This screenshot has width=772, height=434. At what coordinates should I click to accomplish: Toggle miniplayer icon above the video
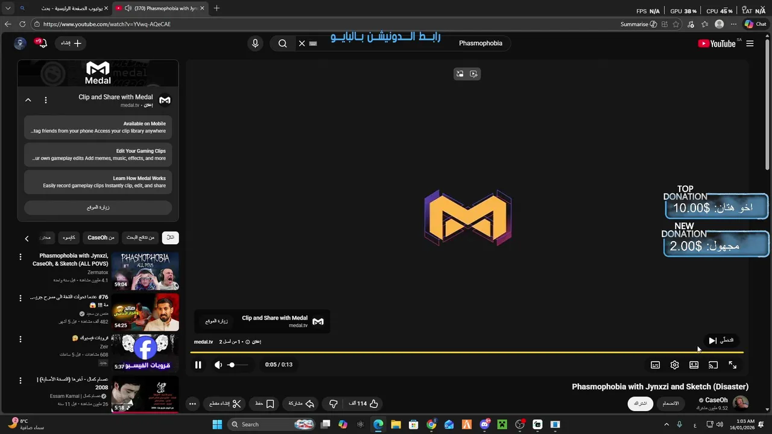point(460,74)
